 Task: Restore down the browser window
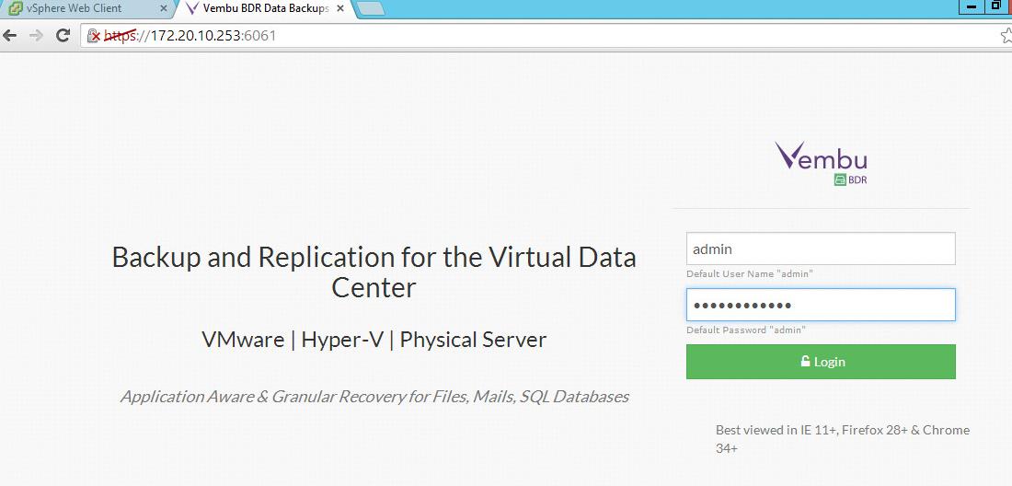tap(997, 6)
